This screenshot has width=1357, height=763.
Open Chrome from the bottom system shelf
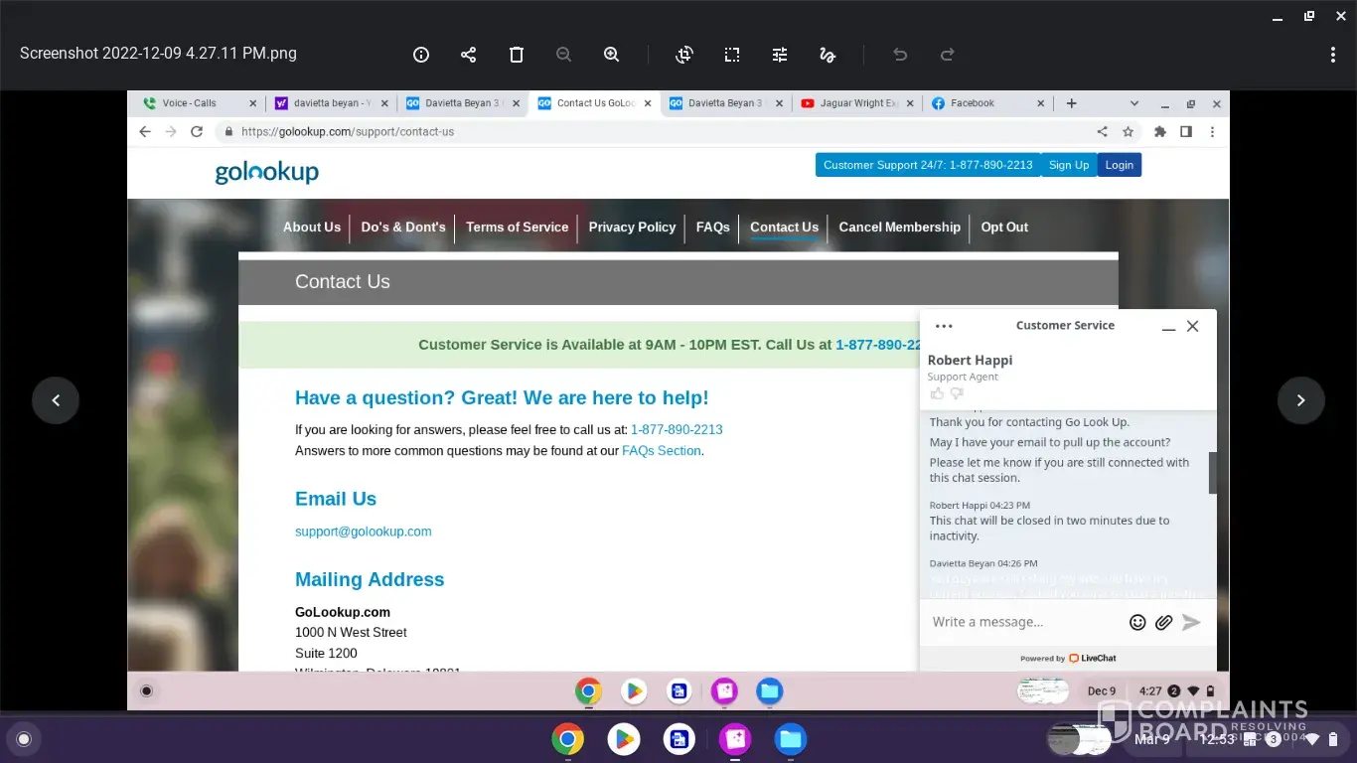568,739
